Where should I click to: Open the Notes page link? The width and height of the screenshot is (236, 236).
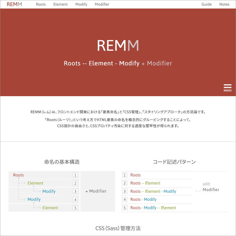tap(224, 4)
